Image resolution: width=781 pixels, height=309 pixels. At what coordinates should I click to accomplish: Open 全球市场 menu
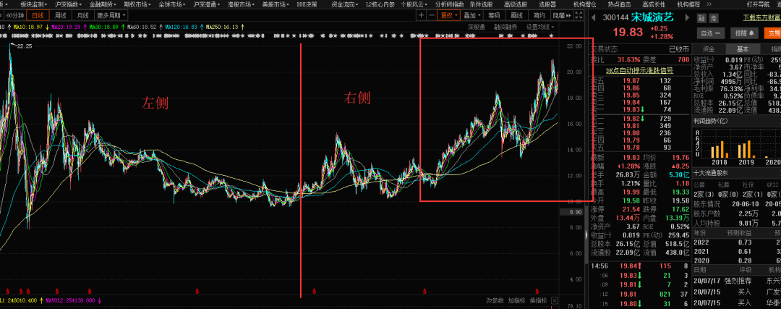point(171,4)
